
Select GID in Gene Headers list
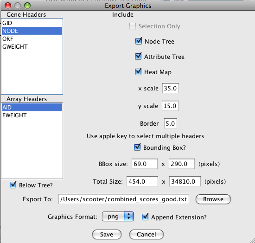coord(32,23)
